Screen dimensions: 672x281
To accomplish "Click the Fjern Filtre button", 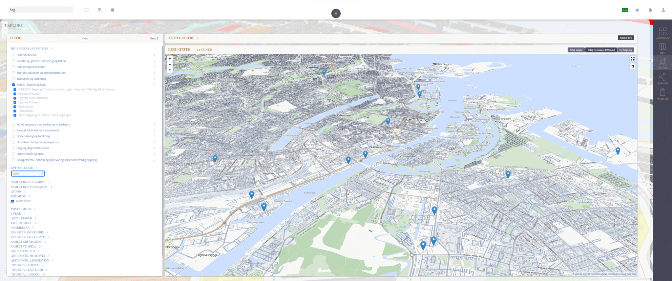I will coord(626,38).
